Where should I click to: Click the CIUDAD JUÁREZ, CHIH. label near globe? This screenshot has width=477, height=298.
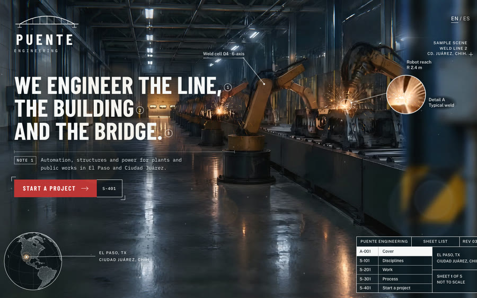(124, 260)
